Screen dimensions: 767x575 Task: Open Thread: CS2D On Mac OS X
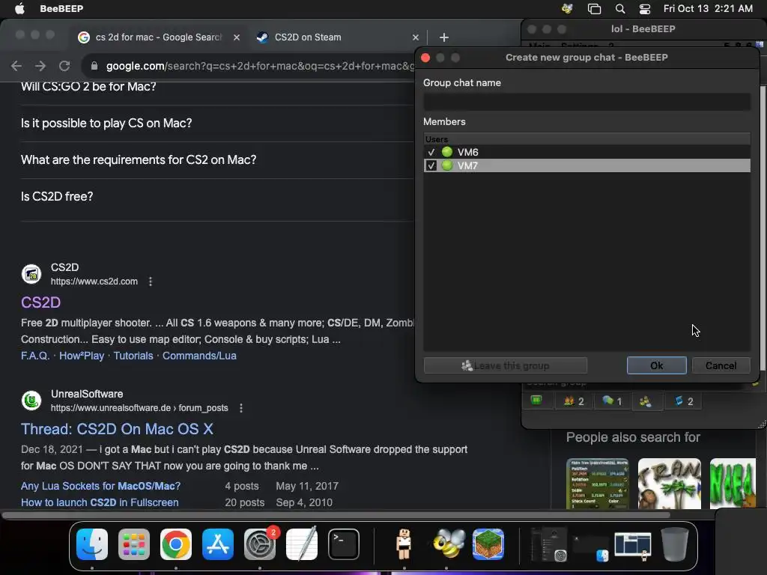[x=117, y=429]
